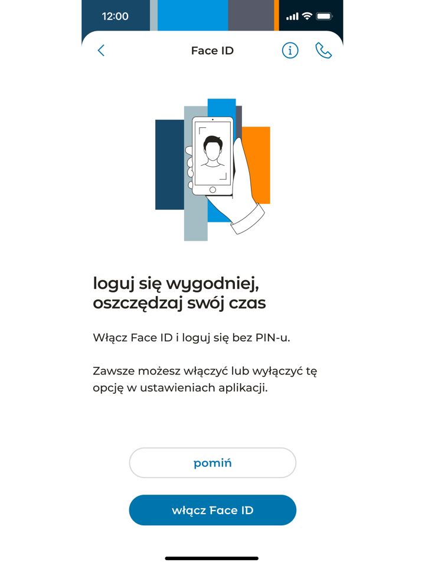Screen dimensions: 425x566
Task: Tap the włącz Face ID button
Action: click(x=212, y=510)
